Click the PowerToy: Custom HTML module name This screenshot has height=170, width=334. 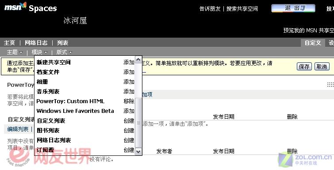point(70,101)
